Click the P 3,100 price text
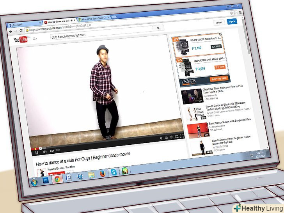 [x=197, y=48]
